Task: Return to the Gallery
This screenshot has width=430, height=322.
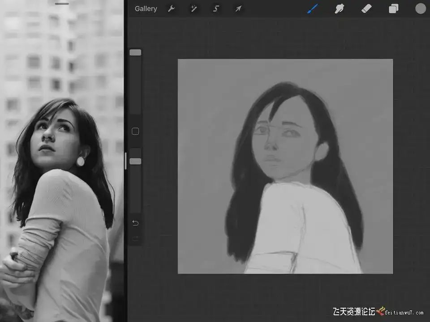Action: click(x=146, y=9)
